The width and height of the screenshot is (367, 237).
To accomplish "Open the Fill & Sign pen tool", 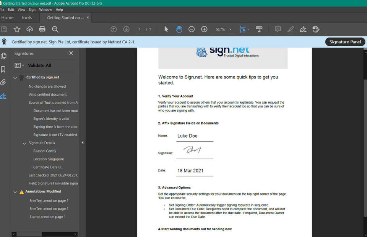I will pos(303,29).
